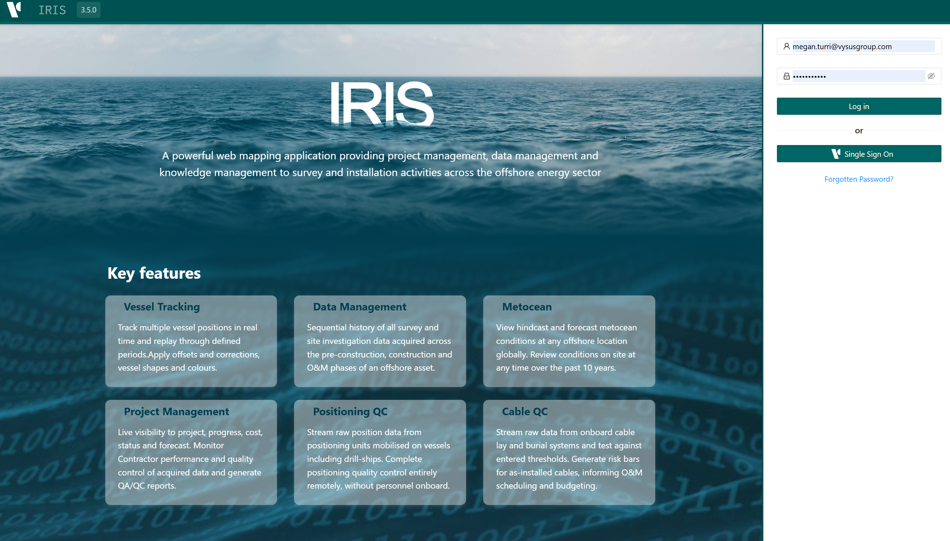The width and height of the screenshot is (950, 541).
Task: Click the Vysus logo in the header
Action: [x=14, y=10]
